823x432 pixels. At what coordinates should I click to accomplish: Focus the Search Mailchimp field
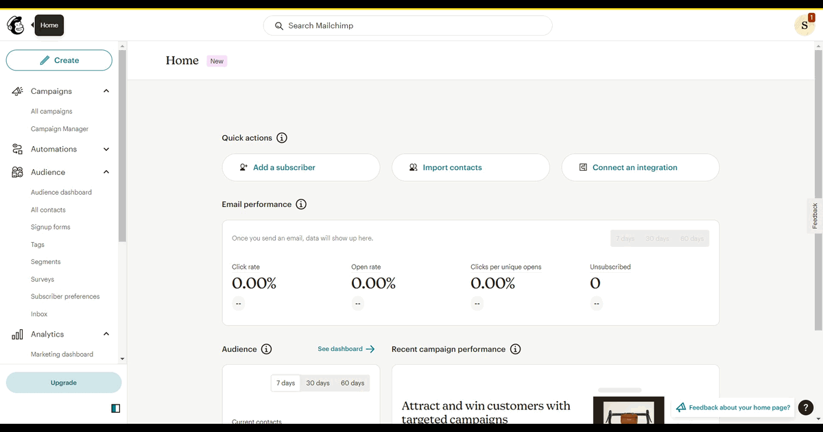(x=408, y=25)
